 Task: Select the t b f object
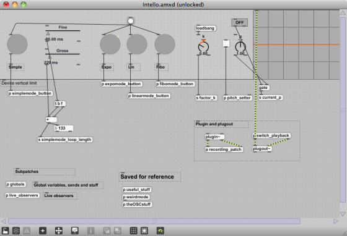click(59, 103)
